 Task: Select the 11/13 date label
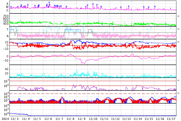pyautogui.click(x=126, y=119)
